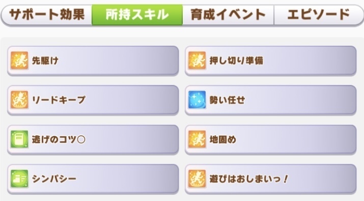View the シンパシー skill details
Screen dimensions: 364x201
(93, 179)
